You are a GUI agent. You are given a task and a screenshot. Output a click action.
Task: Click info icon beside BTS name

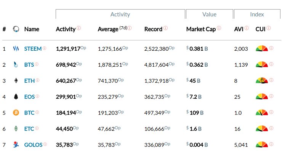point(37,64)
